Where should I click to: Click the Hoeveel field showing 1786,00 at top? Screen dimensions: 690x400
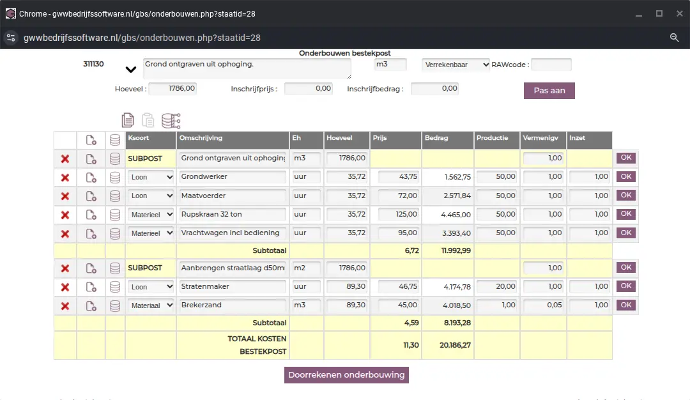click(172, 89)
